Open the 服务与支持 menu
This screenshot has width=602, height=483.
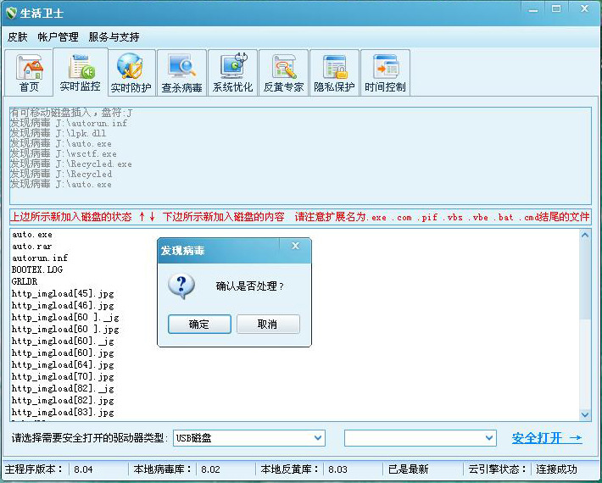pos(114,37)
